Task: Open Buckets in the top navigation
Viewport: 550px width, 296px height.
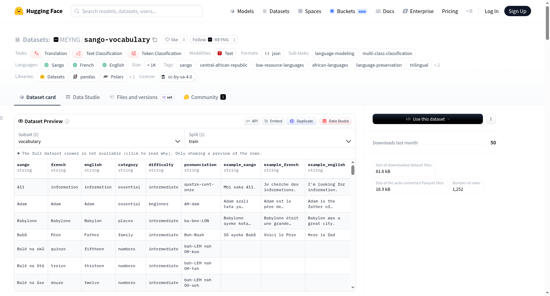Action: 348,11
